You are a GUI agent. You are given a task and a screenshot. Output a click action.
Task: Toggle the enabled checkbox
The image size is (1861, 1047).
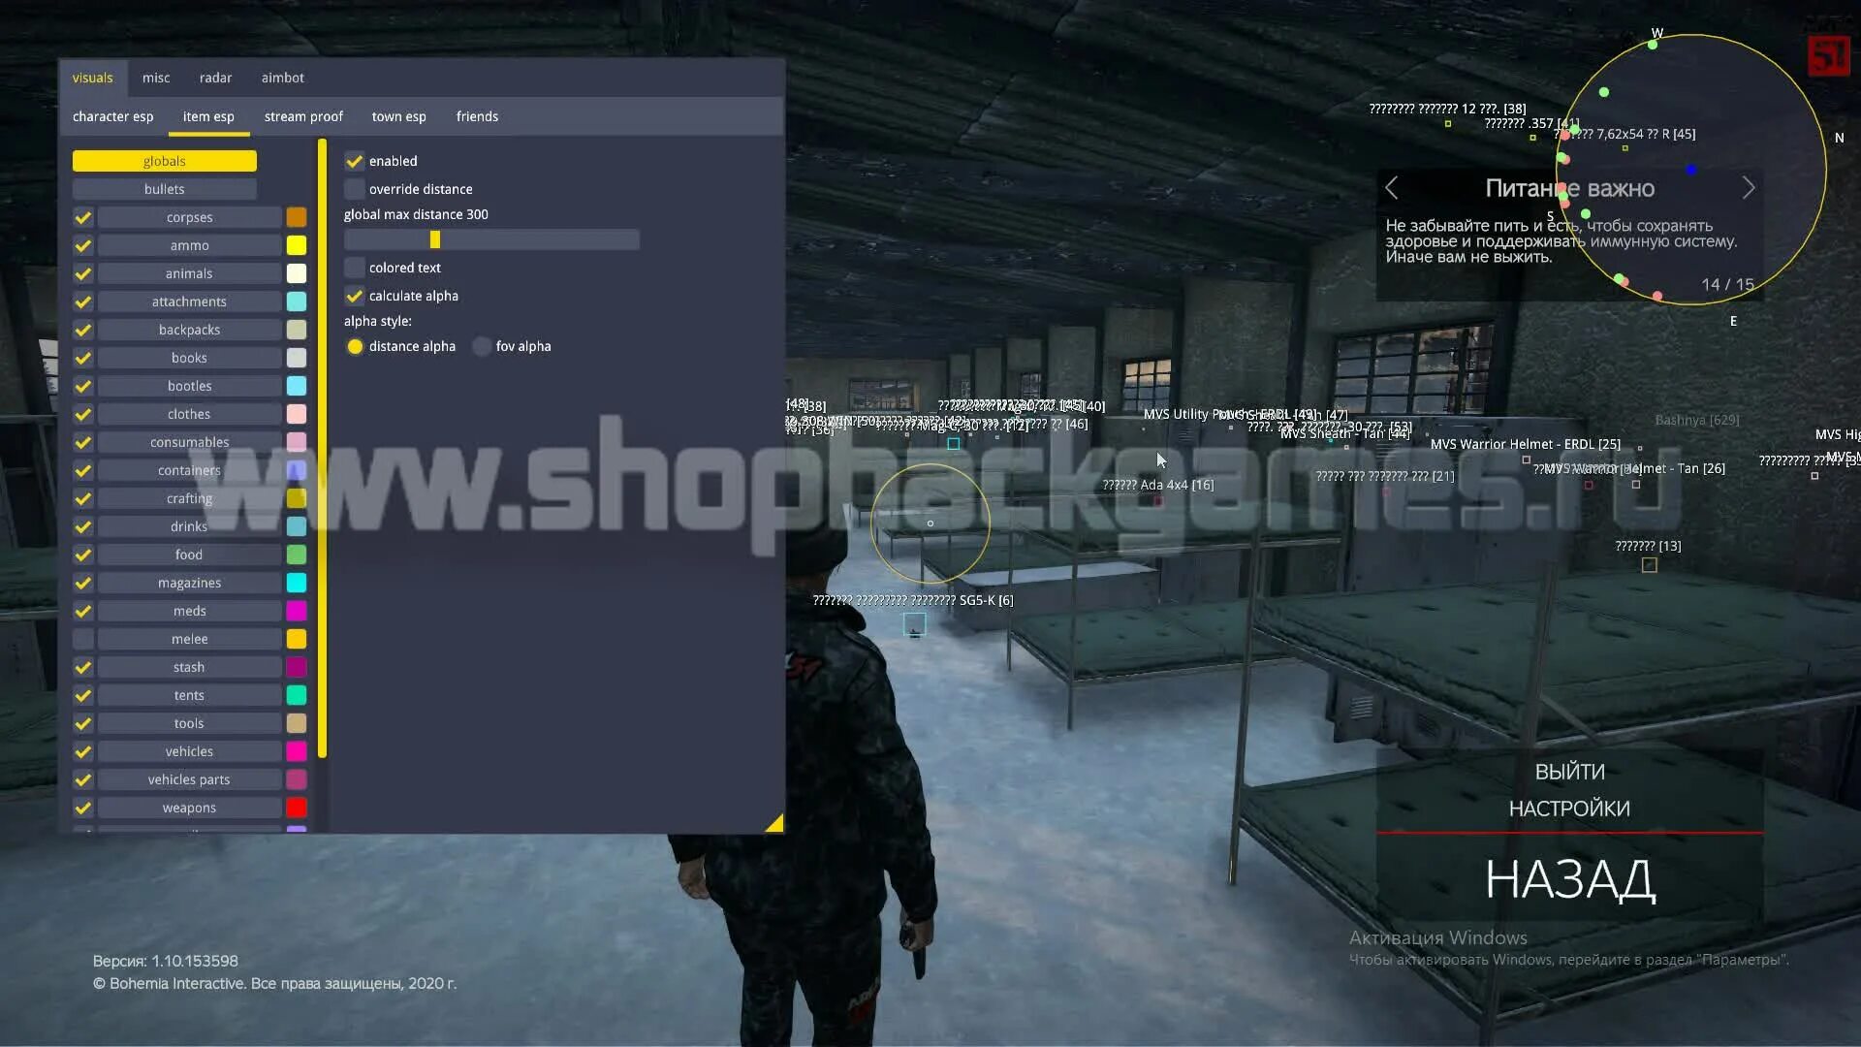tap(354, 160)
